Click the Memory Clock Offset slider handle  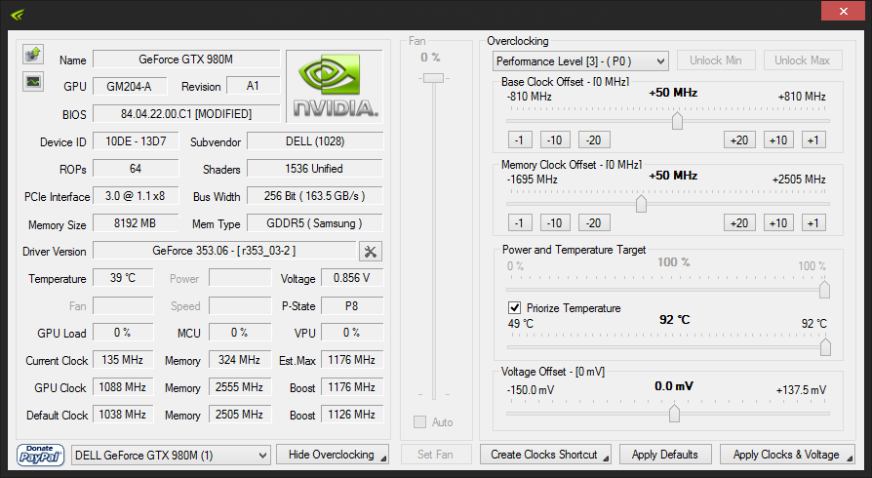tap(641, 204)
